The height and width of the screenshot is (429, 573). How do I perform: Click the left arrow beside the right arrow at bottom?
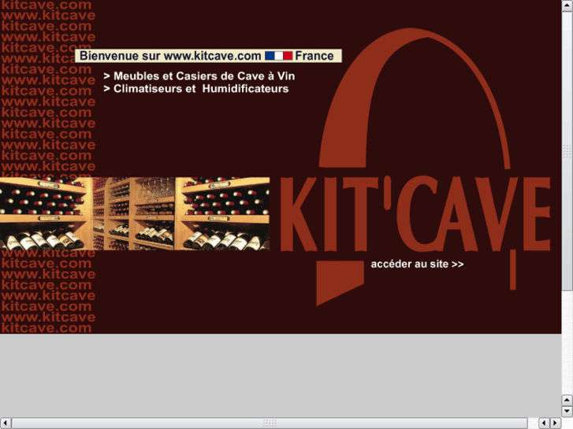(544, 423)
